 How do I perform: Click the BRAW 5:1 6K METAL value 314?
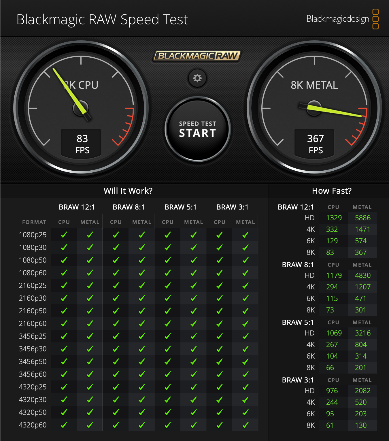click(360, 356)
